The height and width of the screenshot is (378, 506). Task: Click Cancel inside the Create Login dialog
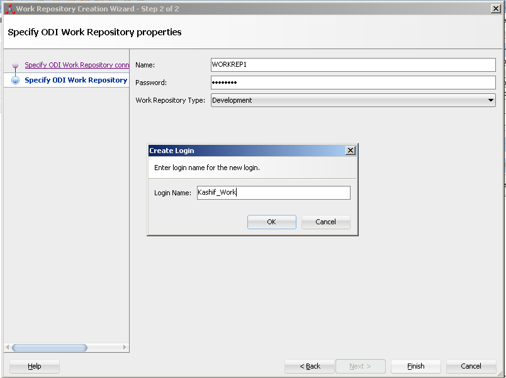325,222
